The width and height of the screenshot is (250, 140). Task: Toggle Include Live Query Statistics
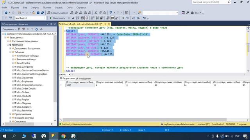[97, 18]
